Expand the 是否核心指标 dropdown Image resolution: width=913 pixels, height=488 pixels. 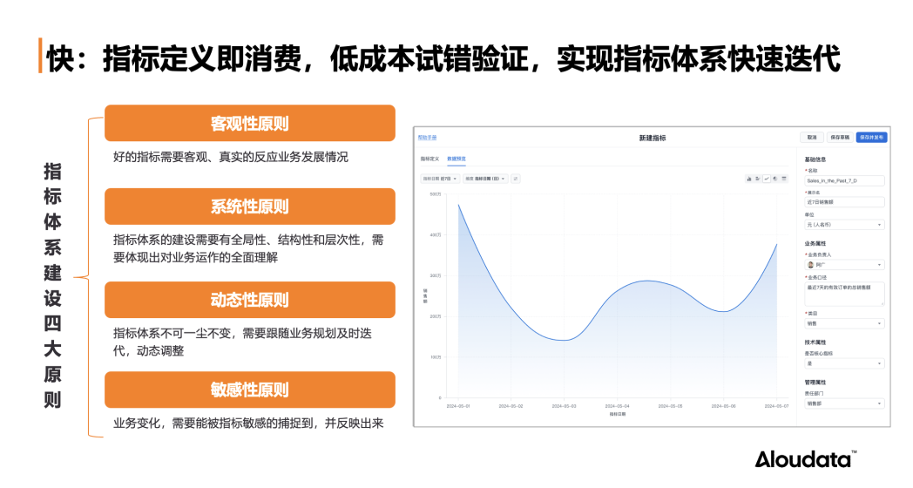(x=844, y=363)
